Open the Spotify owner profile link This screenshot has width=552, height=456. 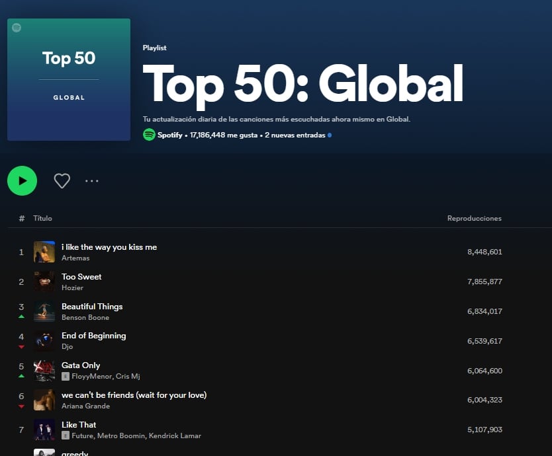(169, 135)
